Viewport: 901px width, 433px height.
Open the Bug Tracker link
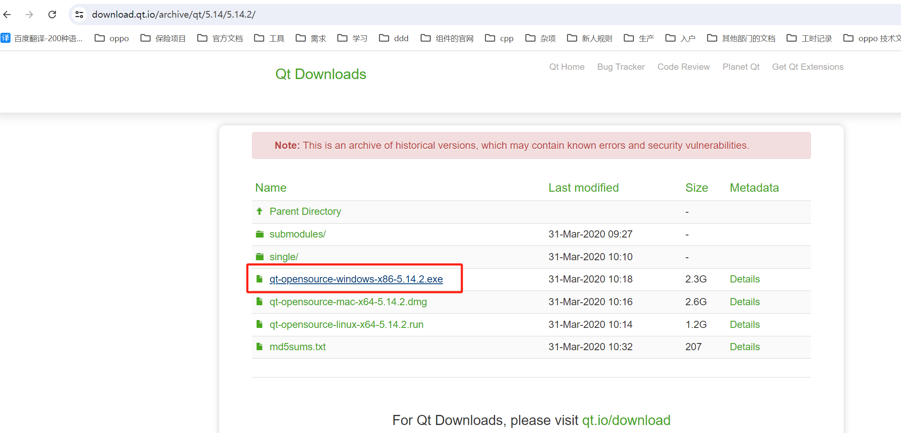pyautogui.click(x=621, y=67)
